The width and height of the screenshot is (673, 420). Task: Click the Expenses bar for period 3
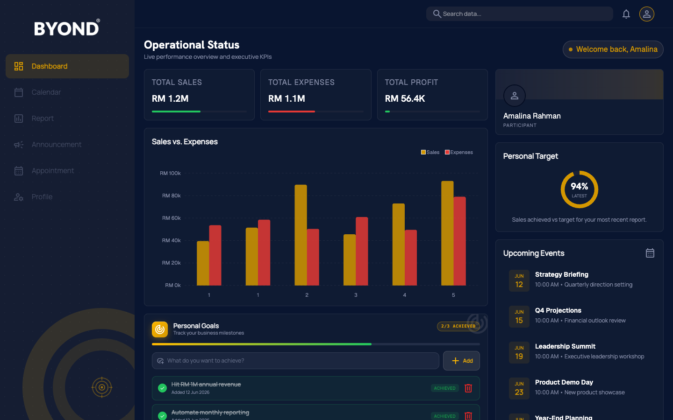362,251
